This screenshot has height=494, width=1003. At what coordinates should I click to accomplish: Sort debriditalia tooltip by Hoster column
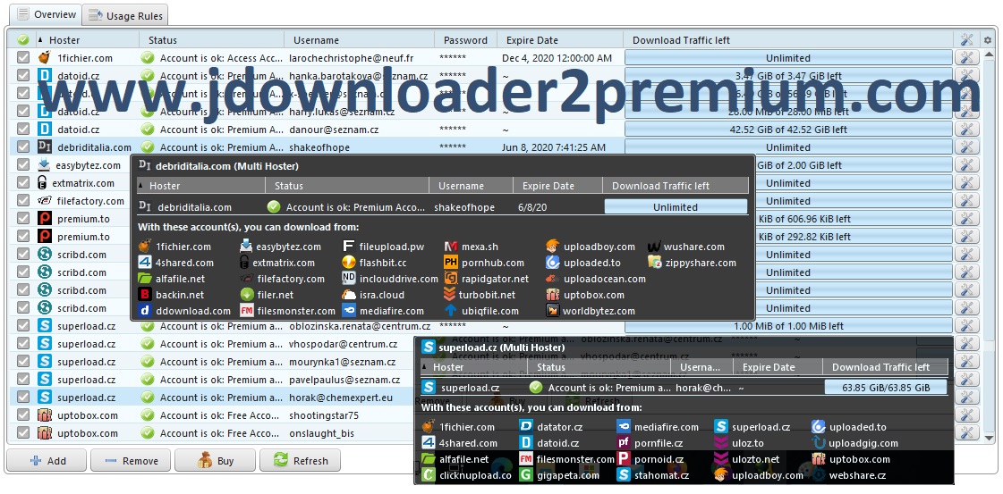[200, 186]
